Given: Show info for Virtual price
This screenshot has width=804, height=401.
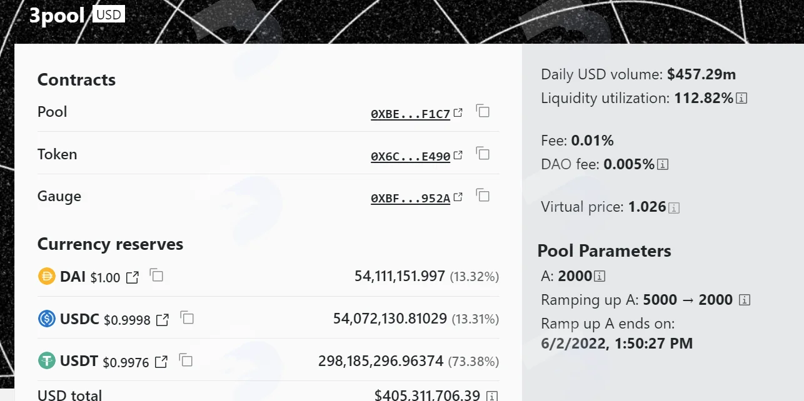Looking at the screenshot, I should pos(674,207).
